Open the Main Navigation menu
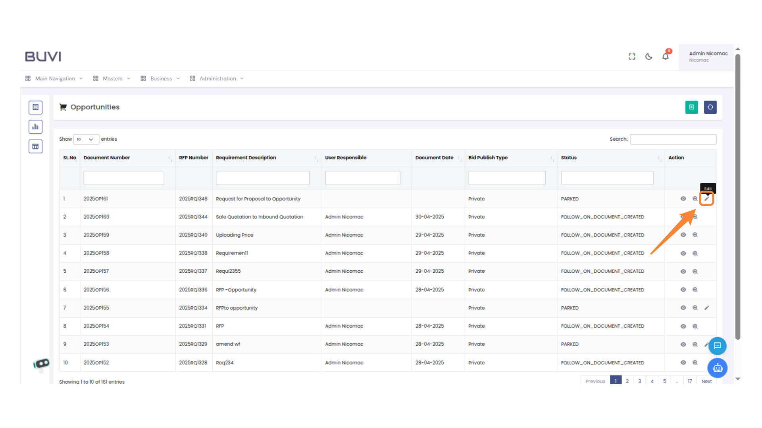This screenshot has width=762, height=428. tap(54, 78)
